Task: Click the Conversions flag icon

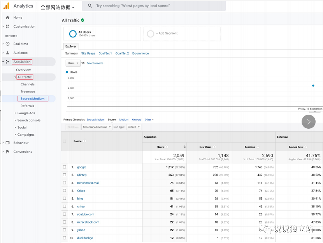Action: point(8,152)
